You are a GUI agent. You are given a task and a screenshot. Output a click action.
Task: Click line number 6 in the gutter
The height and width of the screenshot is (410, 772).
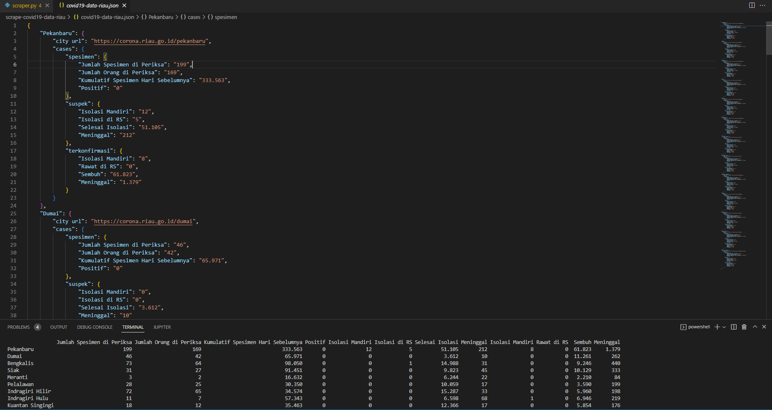(15, 65)
